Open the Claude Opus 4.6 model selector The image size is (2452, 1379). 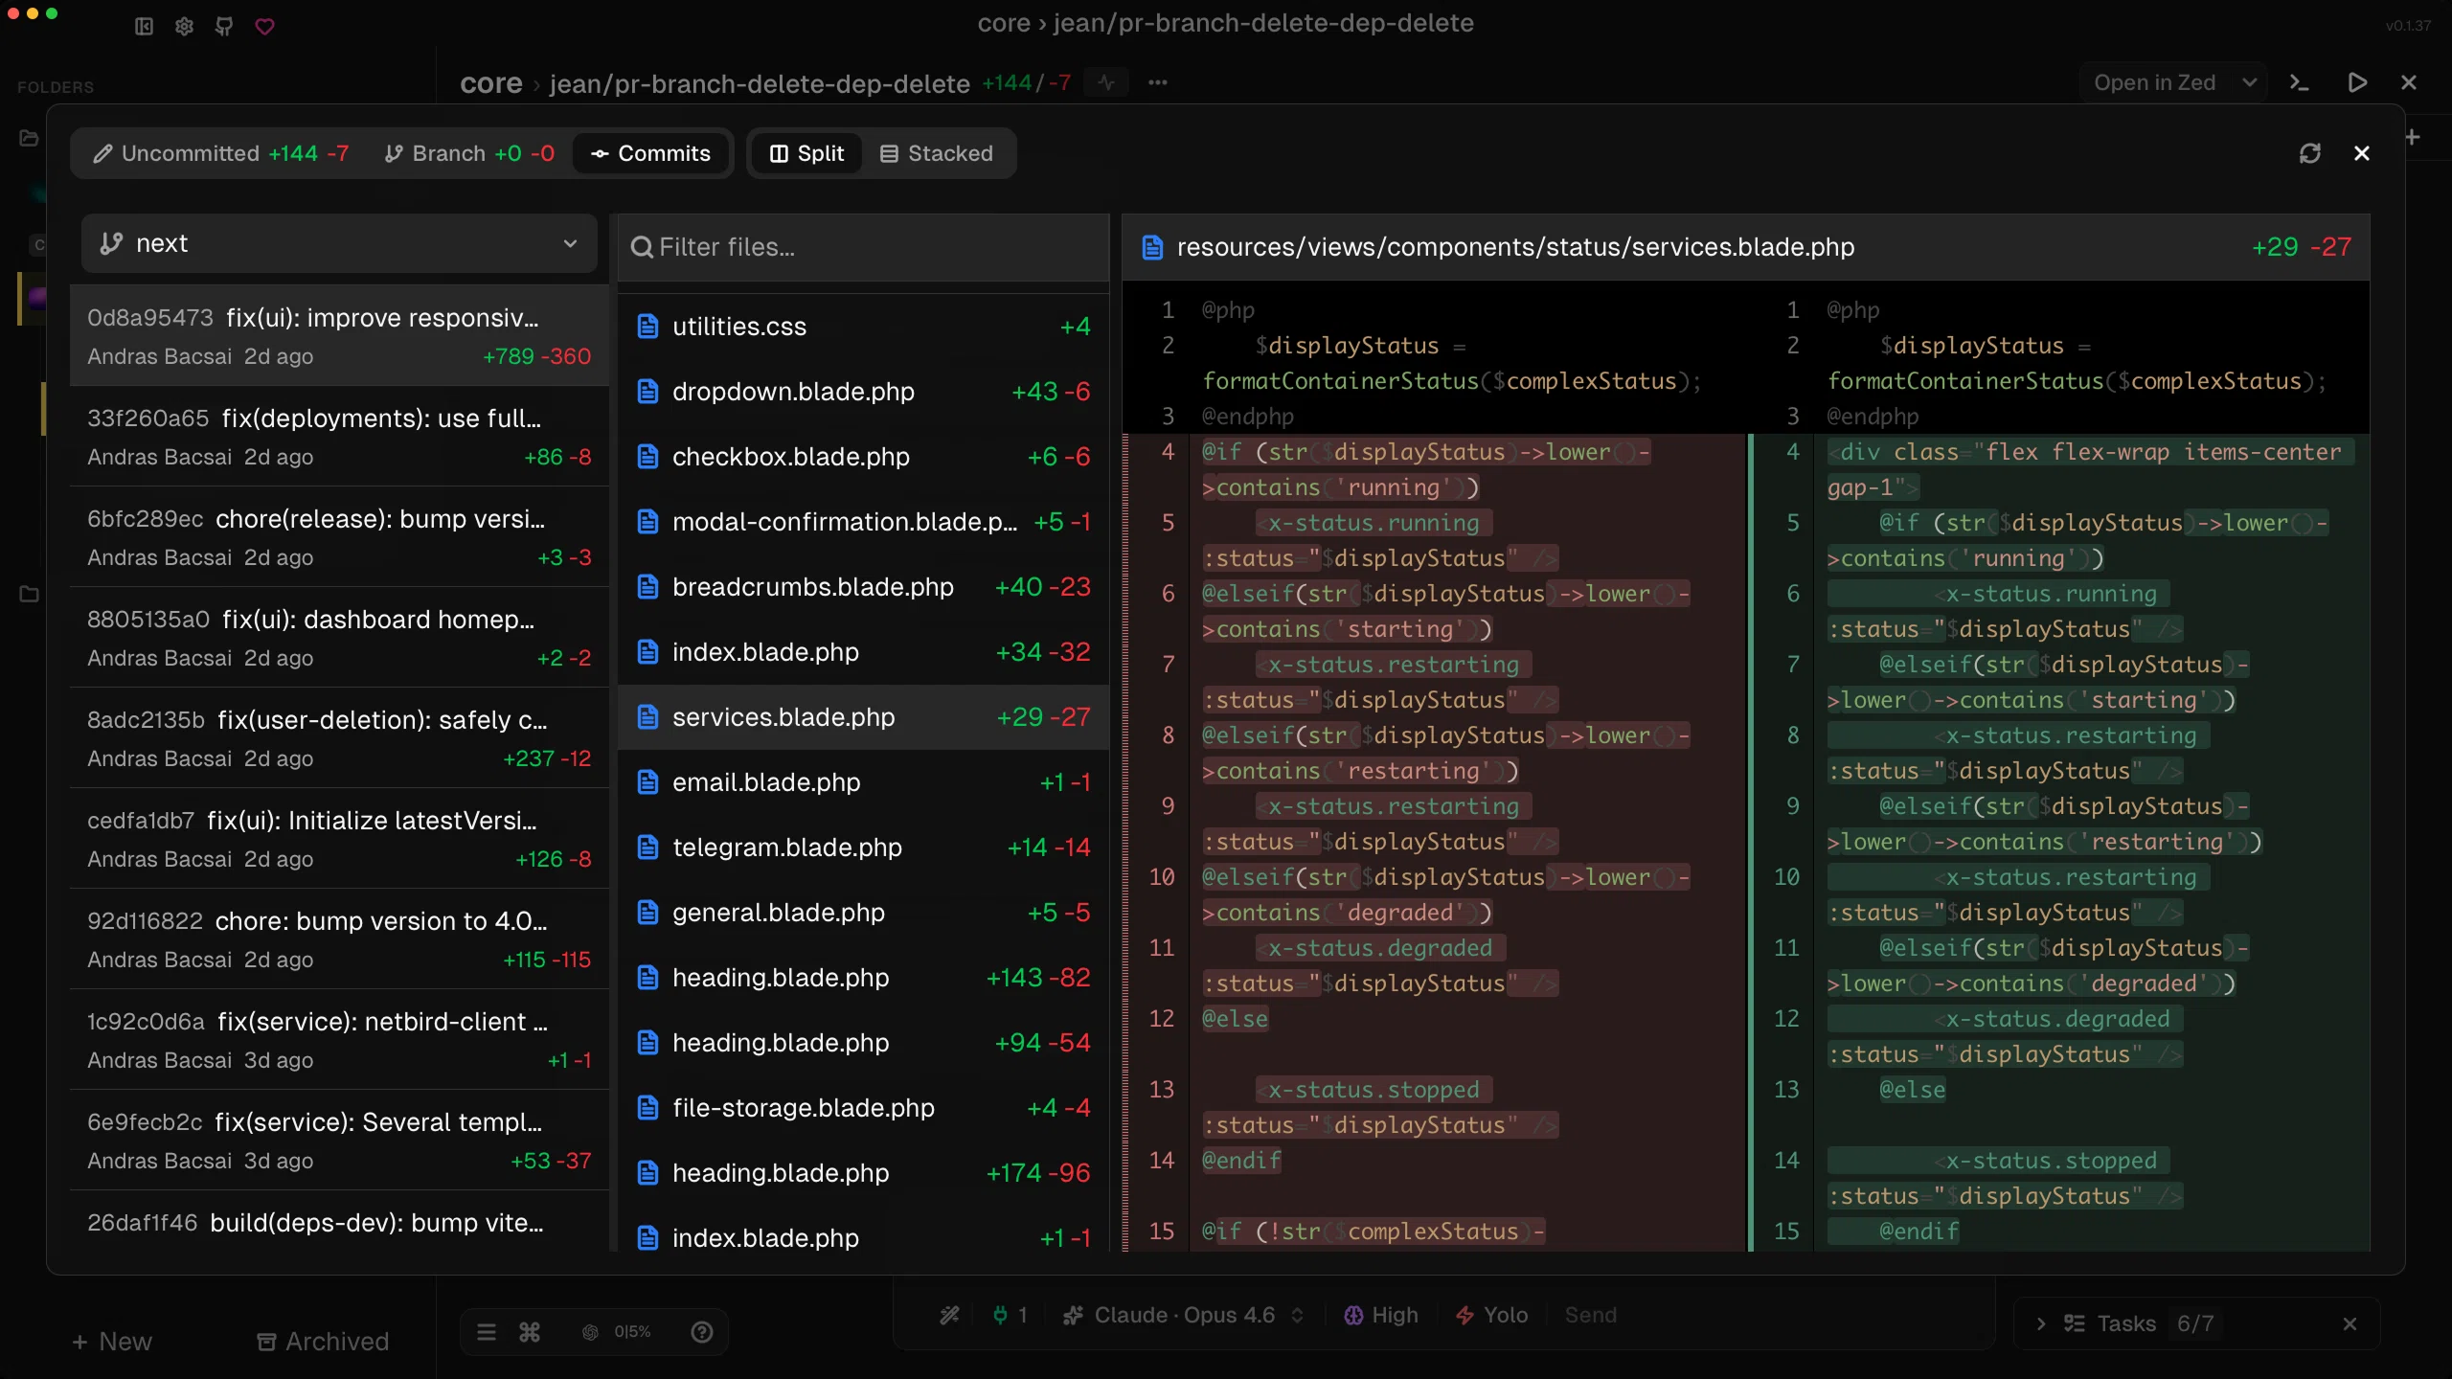click(x=1183, y=1315)
